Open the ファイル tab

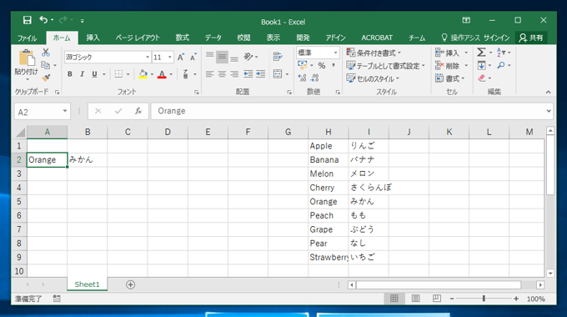pos(28,38)
